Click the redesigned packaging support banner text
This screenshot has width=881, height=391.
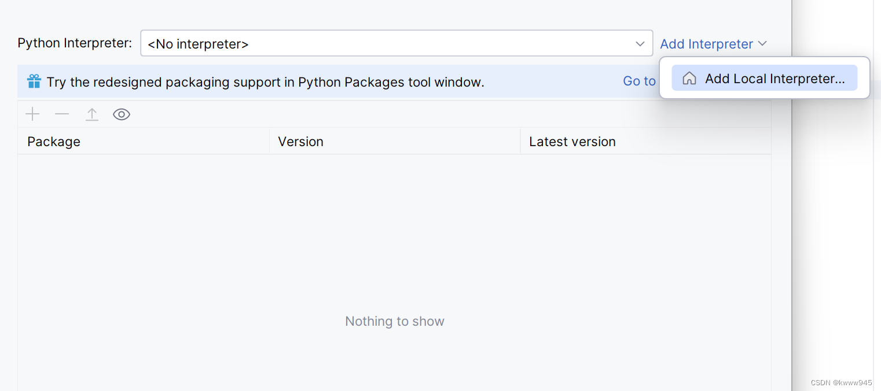tap(265, 82)
